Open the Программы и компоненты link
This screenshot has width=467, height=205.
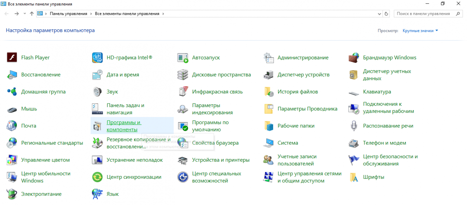[x=124, y=126]
